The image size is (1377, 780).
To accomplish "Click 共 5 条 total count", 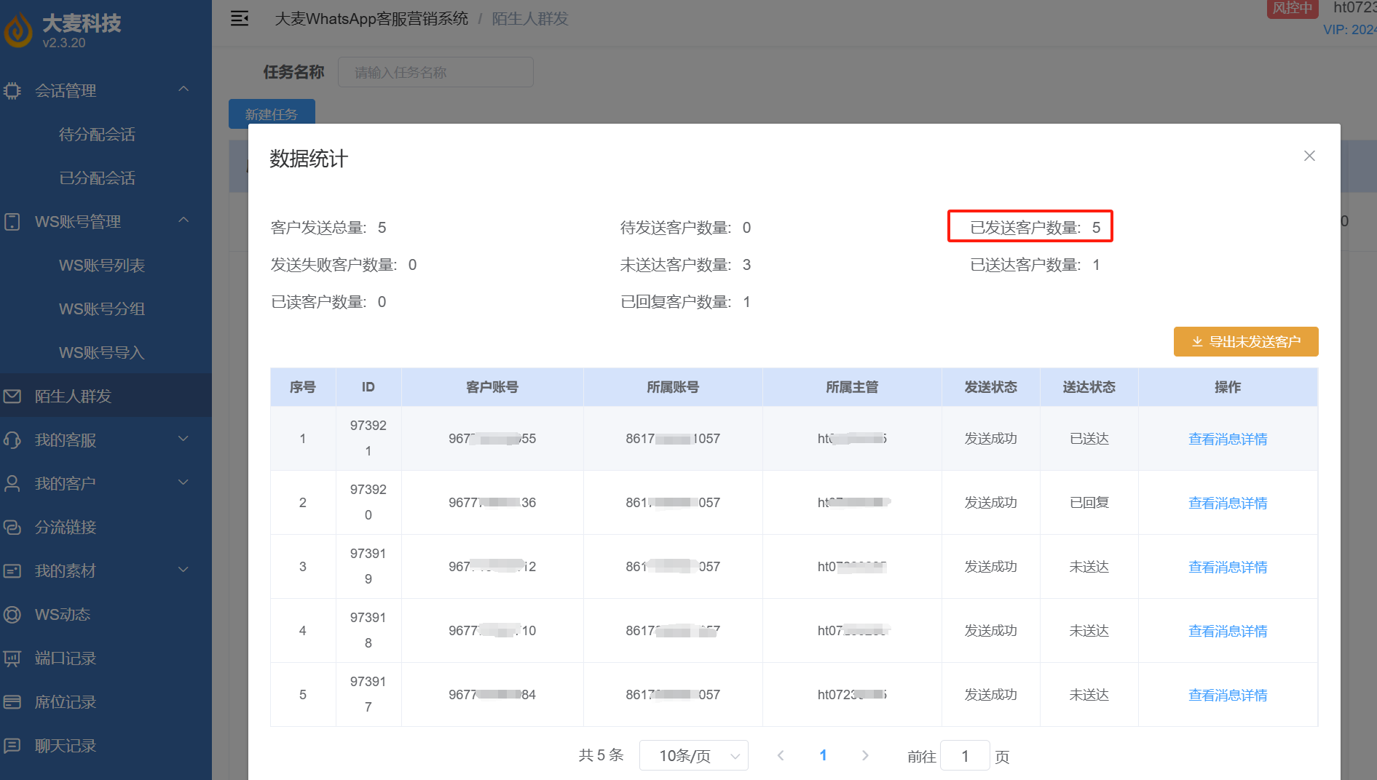I will click(601, 755).
